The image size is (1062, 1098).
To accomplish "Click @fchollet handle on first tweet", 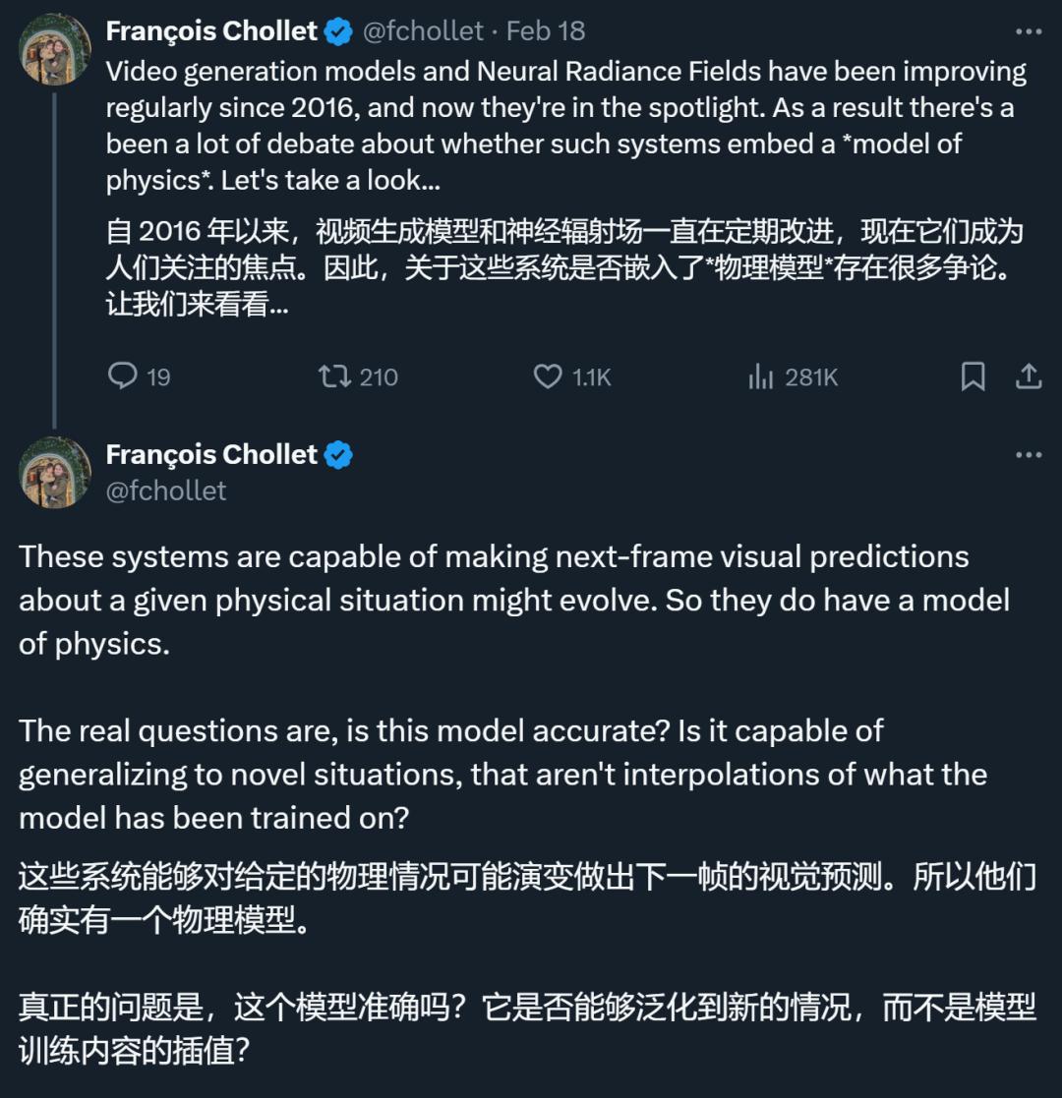I will coord(423,31).
